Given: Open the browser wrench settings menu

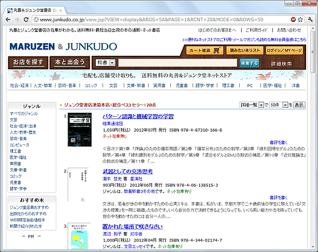Looking at the screenshot, I should [x=310, y=19].
